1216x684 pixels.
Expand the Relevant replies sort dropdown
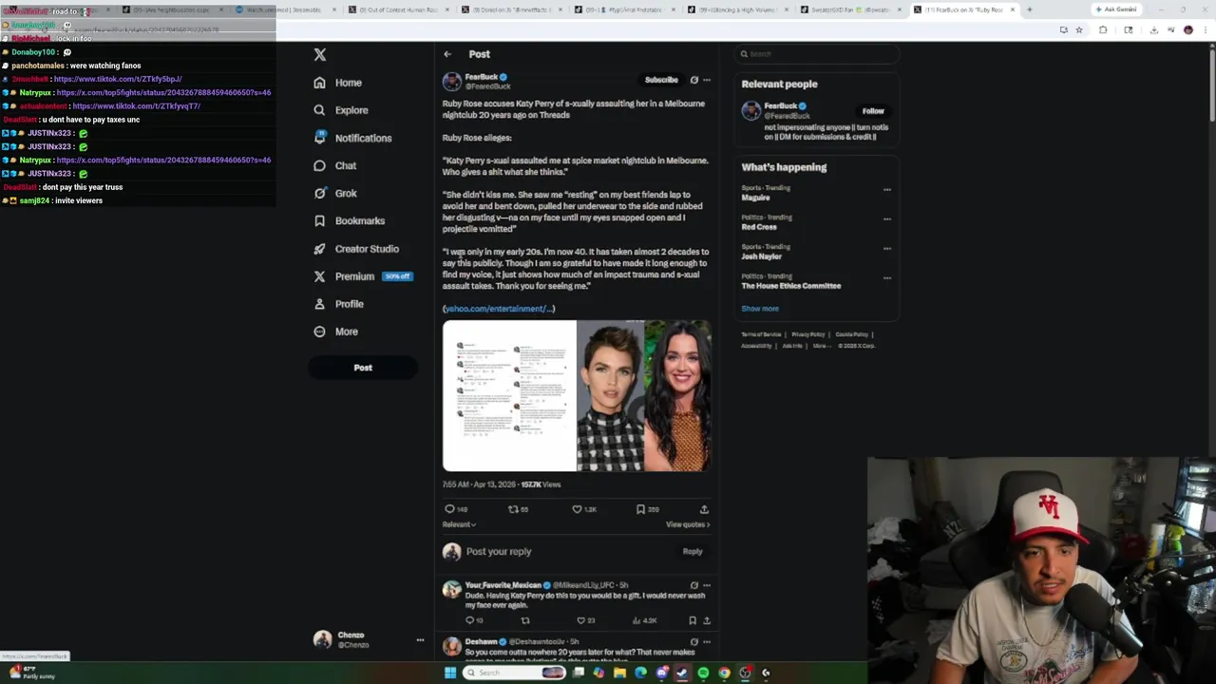[460, 524]
